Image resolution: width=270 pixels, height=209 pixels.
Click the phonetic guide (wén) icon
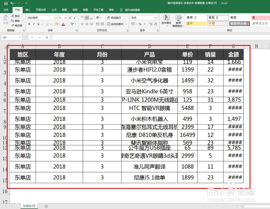pos(72,24)
